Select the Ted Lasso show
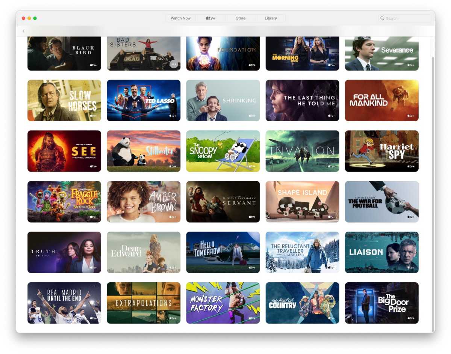 144,100
